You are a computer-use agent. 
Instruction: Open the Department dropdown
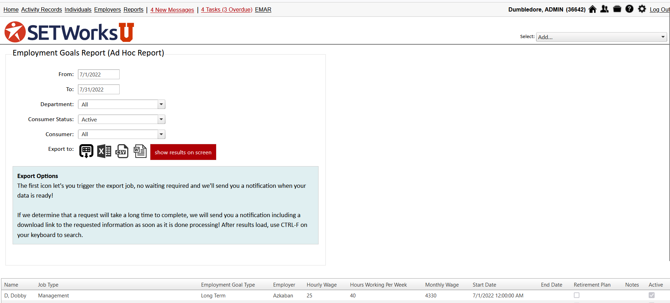click(x=121, y=104)
